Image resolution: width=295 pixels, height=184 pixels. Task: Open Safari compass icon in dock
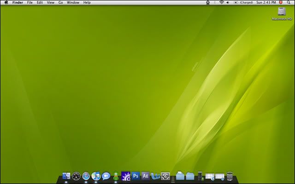(x=86, y=176)
